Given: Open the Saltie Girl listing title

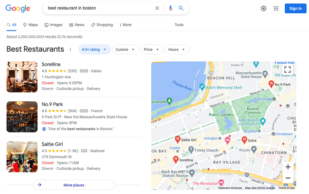Looking at the screenshot, I should (x=52, y=145).
